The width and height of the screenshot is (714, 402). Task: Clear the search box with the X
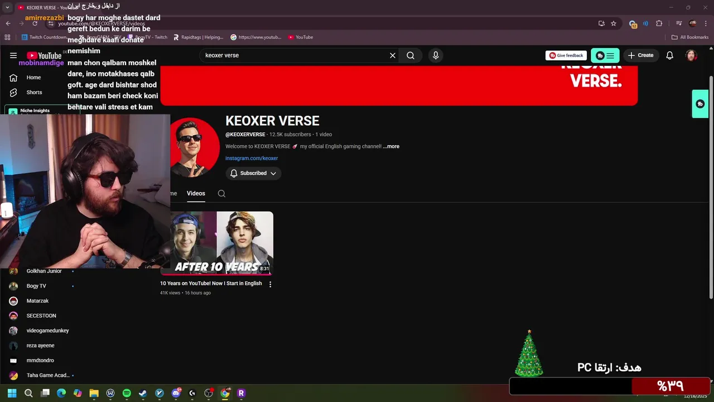click(x=393, y=55)
